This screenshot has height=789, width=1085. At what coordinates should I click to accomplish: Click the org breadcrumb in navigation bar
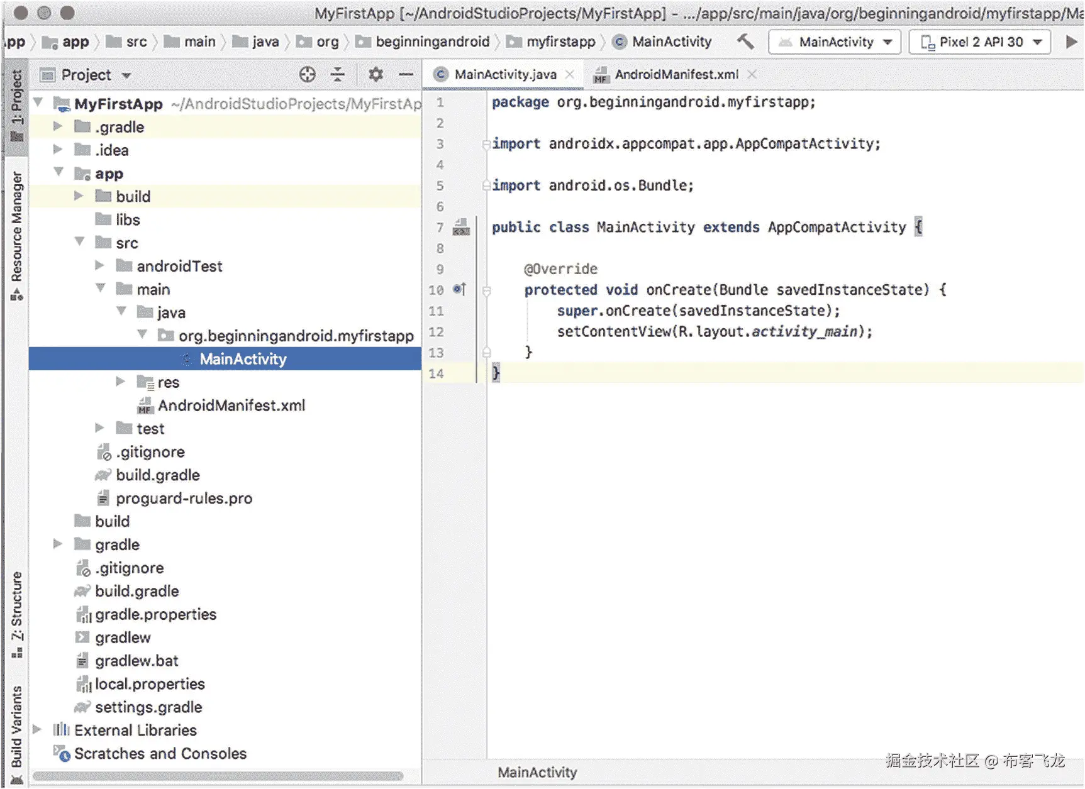pyautogui.click(x=318, y=42)
